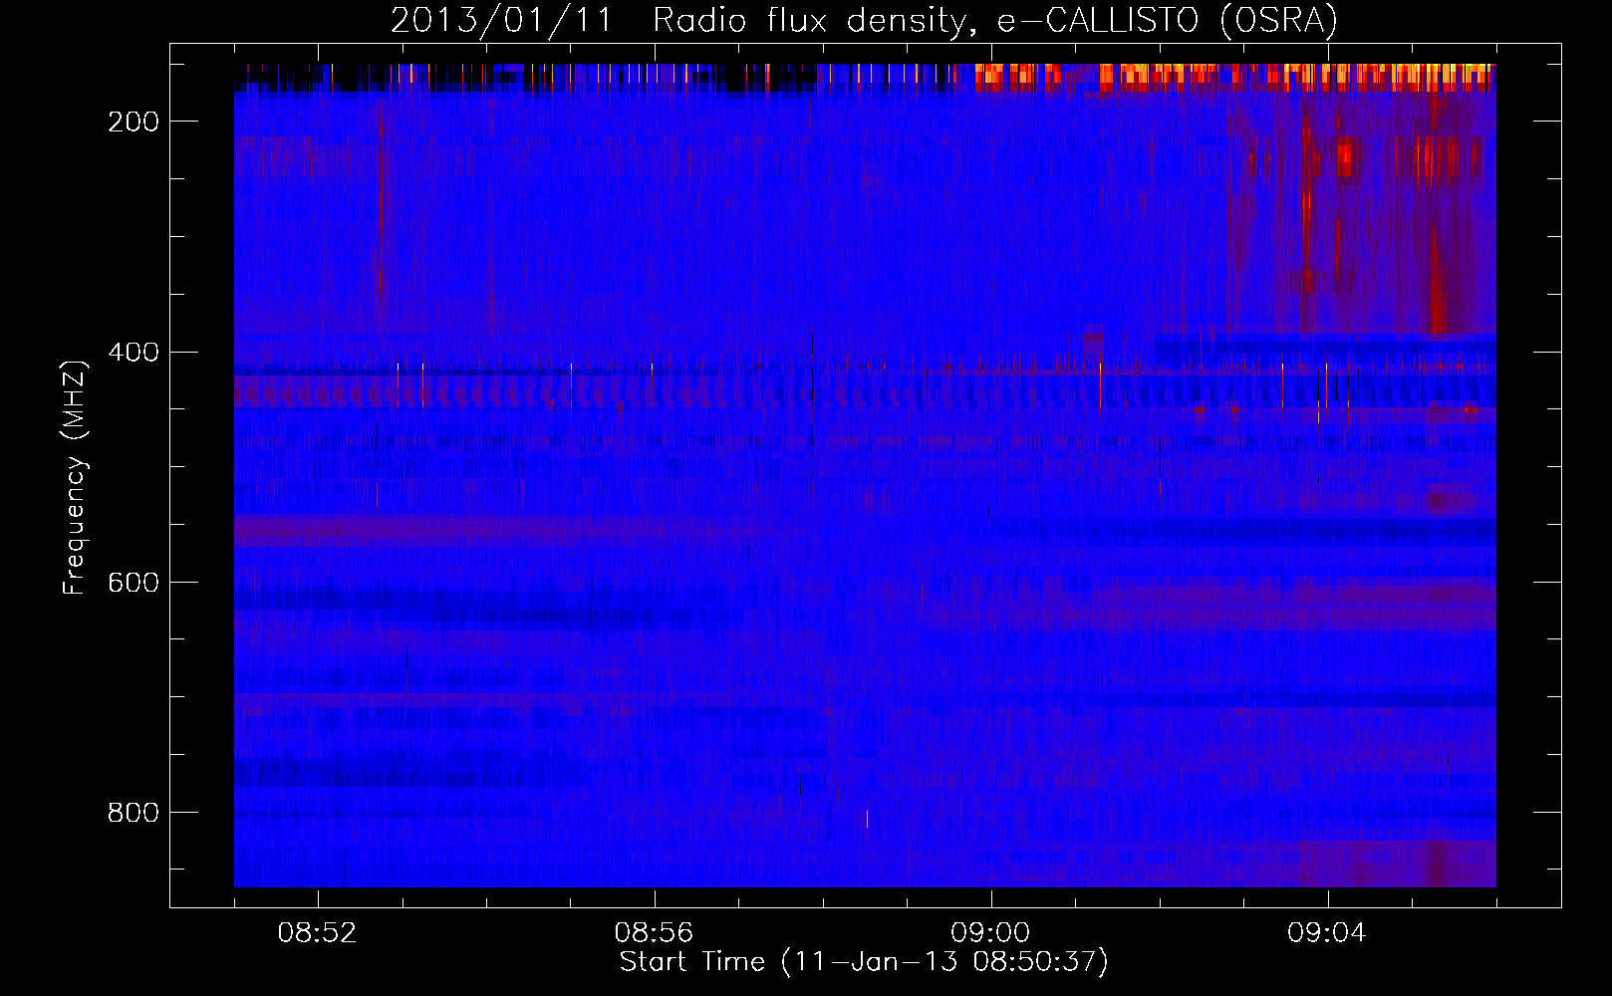The image size is (1612, 996).
Task: Click the 'Frequency (MHZ)' axis label
Action: pyautogui.click(x=75, y=477)
